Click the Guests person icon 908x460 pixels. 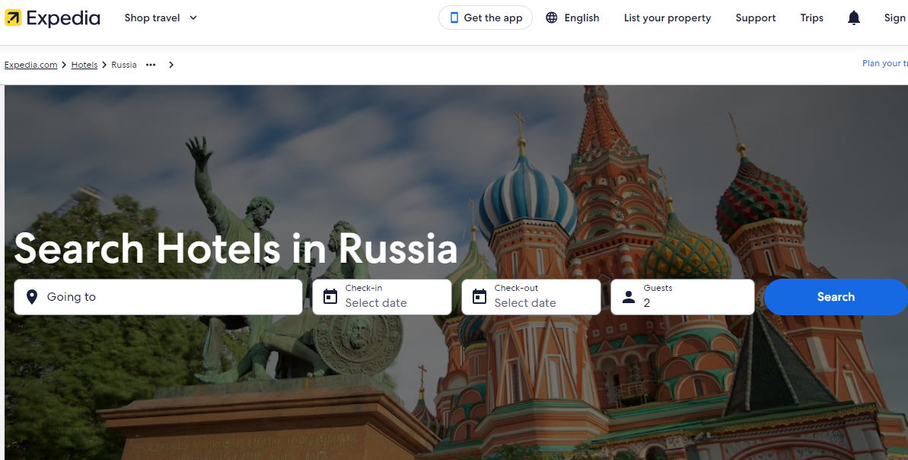[629, 297]
